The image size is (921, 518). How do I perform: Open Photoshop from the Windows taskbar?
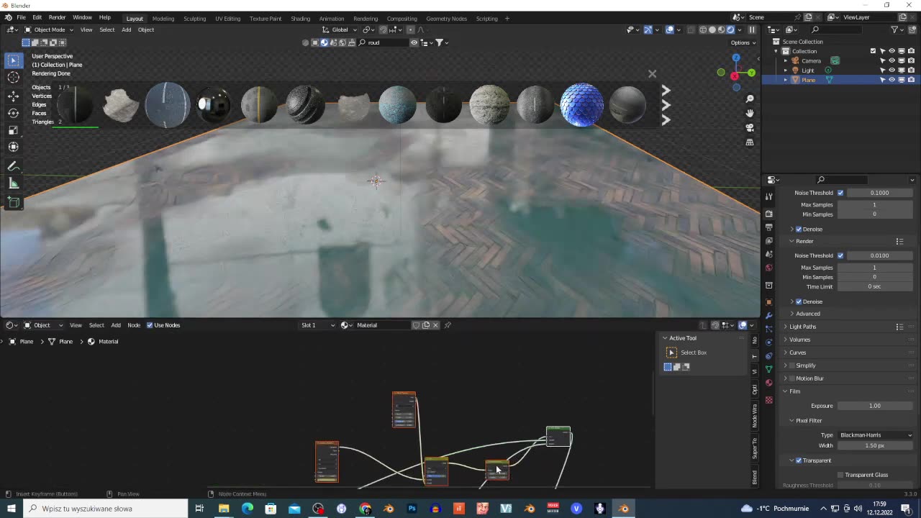coord(412,509)
